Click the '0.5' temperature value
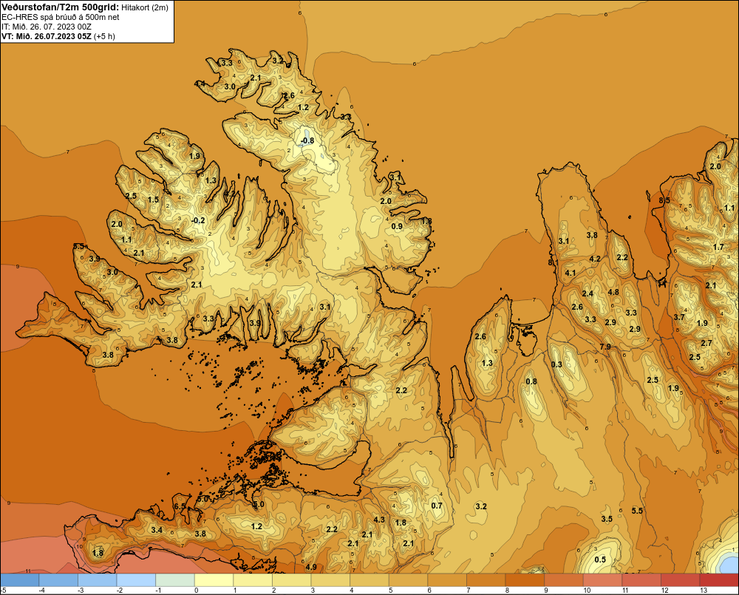 [600, 560]
